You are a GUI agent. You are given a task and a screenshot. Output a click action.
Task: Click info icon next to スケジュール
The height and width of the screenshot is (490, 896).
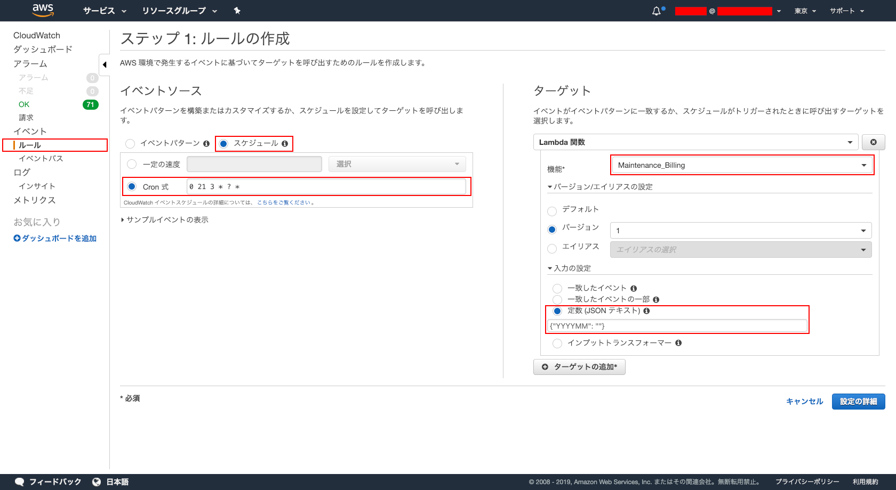tap(285, 144)
